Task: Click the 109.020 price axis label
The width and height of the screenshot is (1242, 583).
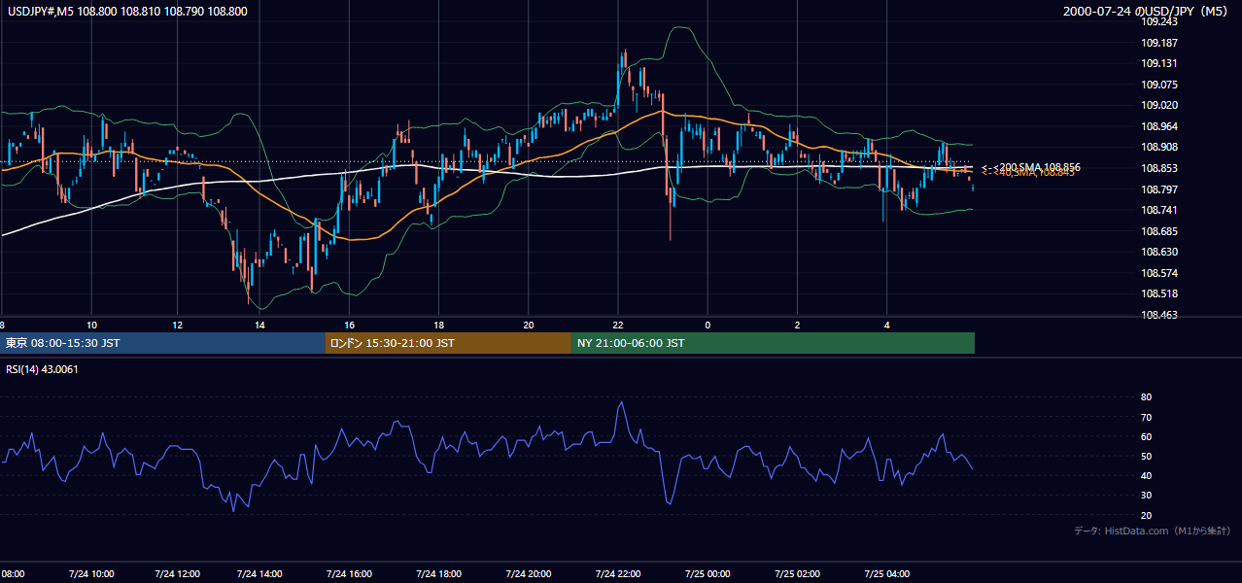Action: point(1159,105)
